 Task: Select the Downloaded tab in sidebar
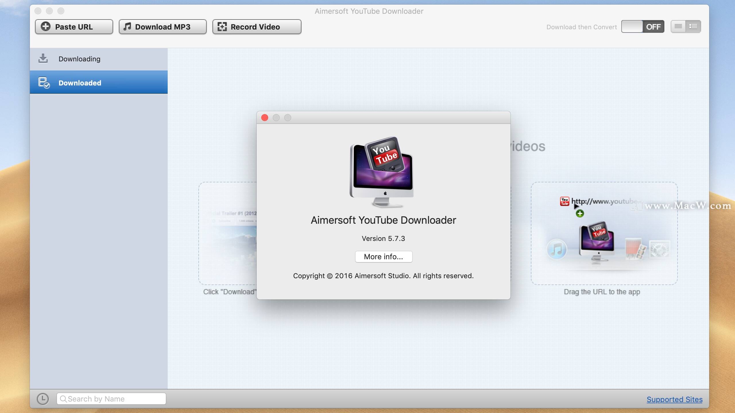99,83
